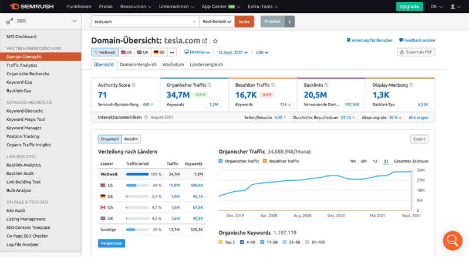469x257 pixels.
Task: Select DE flag database
Action: point(159,52)
